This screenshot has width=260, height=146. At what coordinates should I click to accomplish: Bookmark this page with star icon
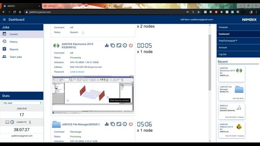click(199, 12)
